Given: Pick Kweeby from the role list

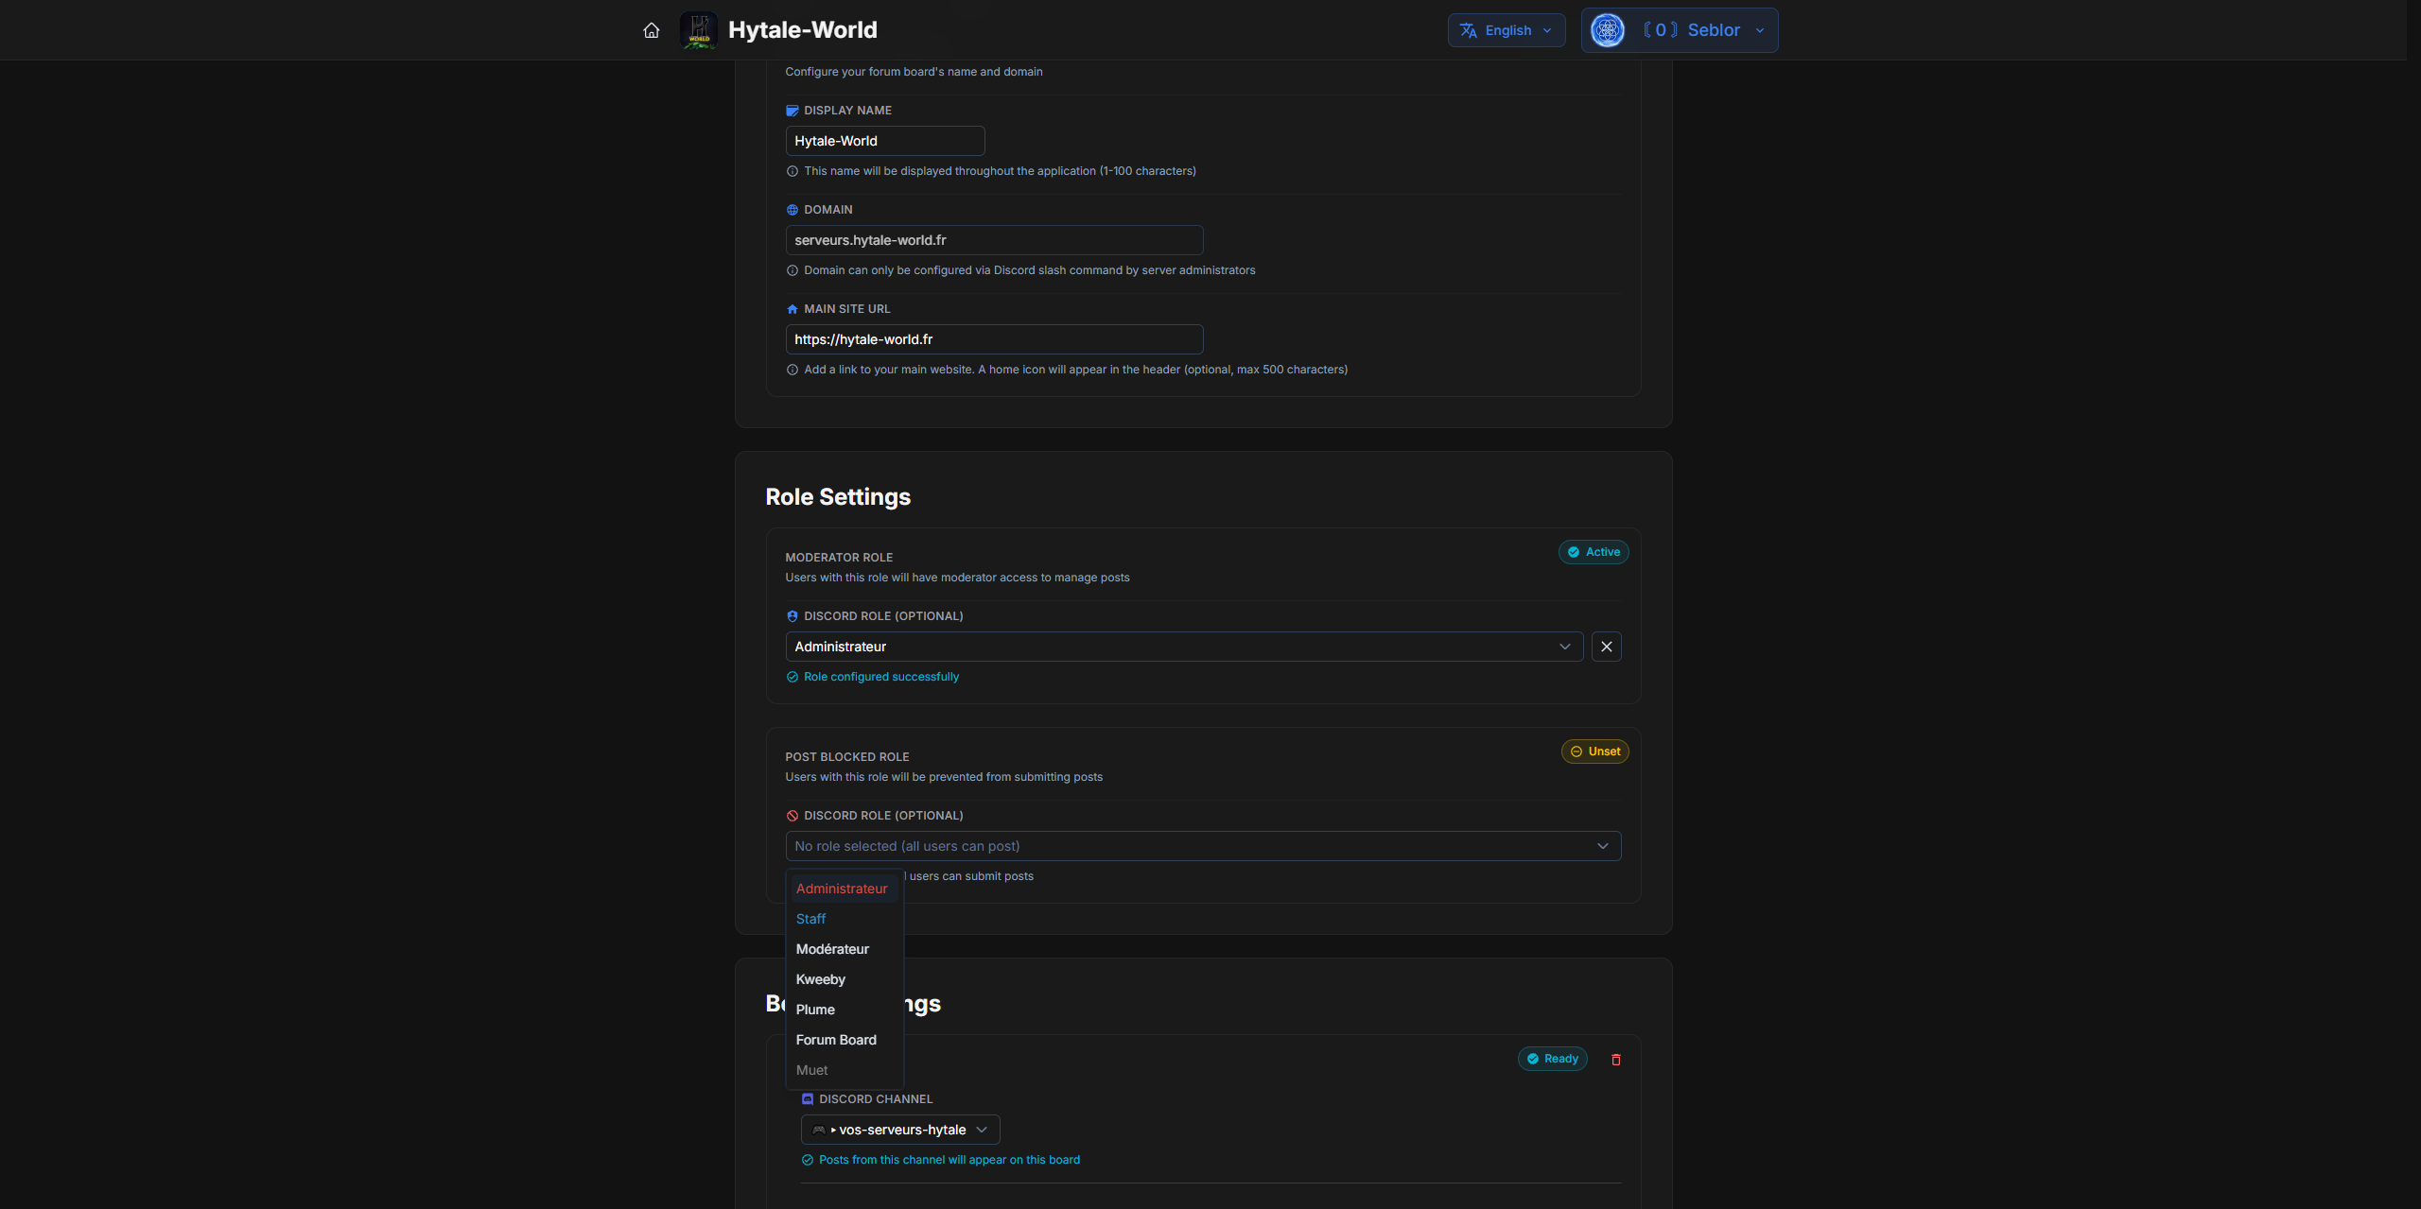Looking at the screenshot, I should coord(845,979).
